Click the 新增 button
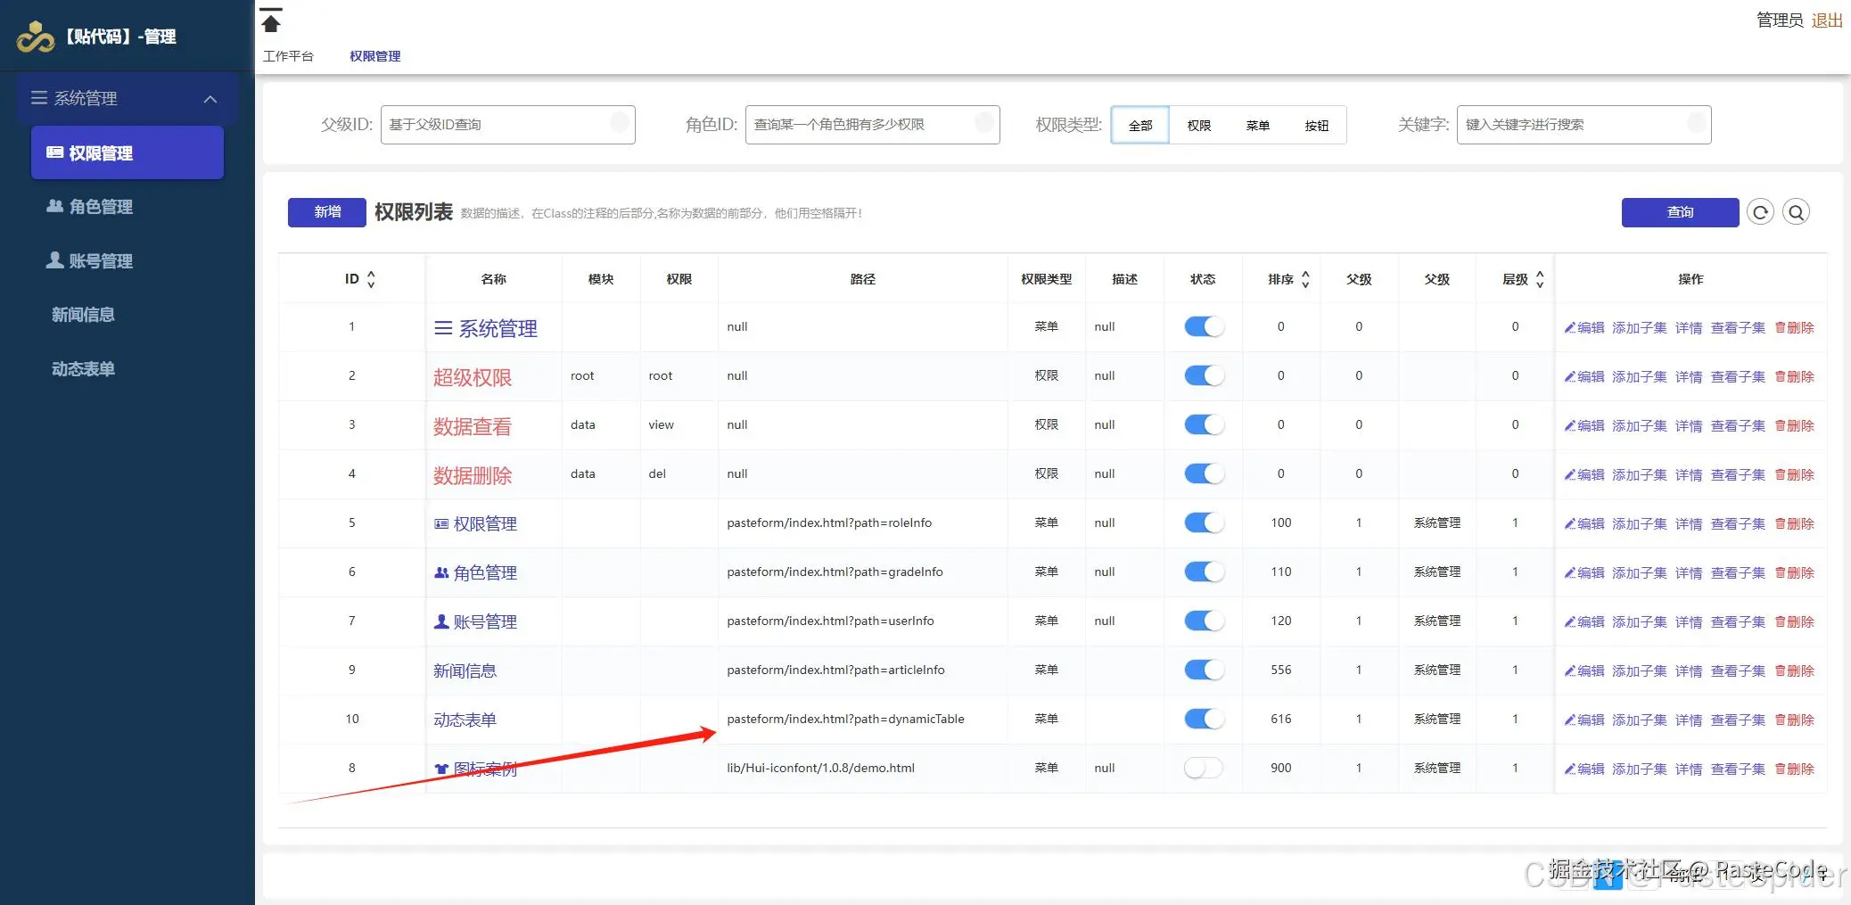The height and width of the screenshot is (905, 1851). tap(327, 212)
